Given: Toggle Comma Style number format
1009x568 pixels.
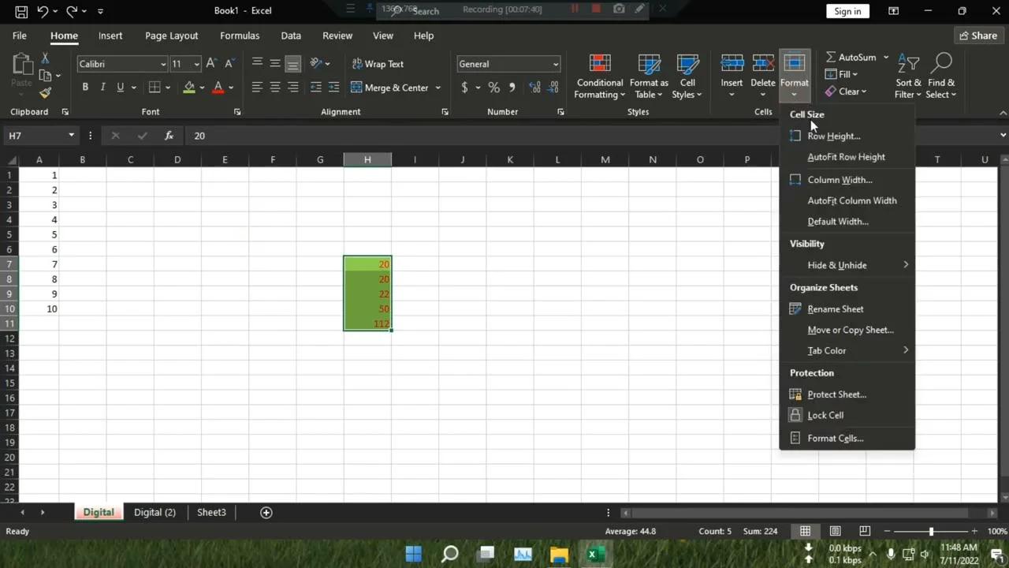Looking at the screenshot, I should point(512,88).
